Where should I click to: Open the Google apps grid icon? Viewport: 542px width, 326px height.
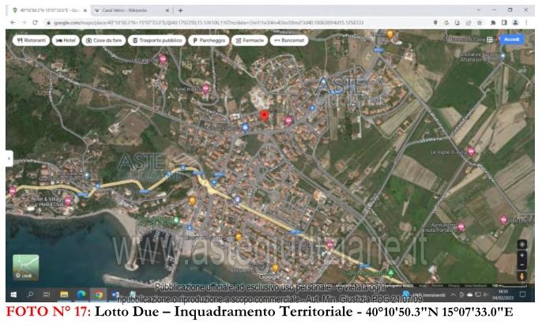click(x=490, y=39)
